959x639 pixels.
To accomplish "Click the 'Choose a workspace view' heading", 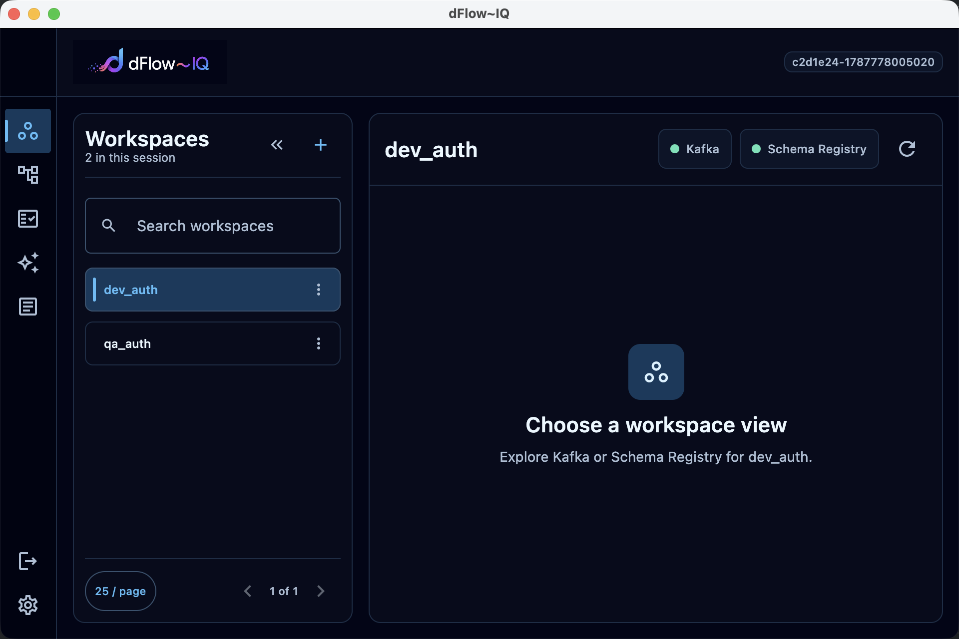I will pyautogui.click(x=656, y=425).
